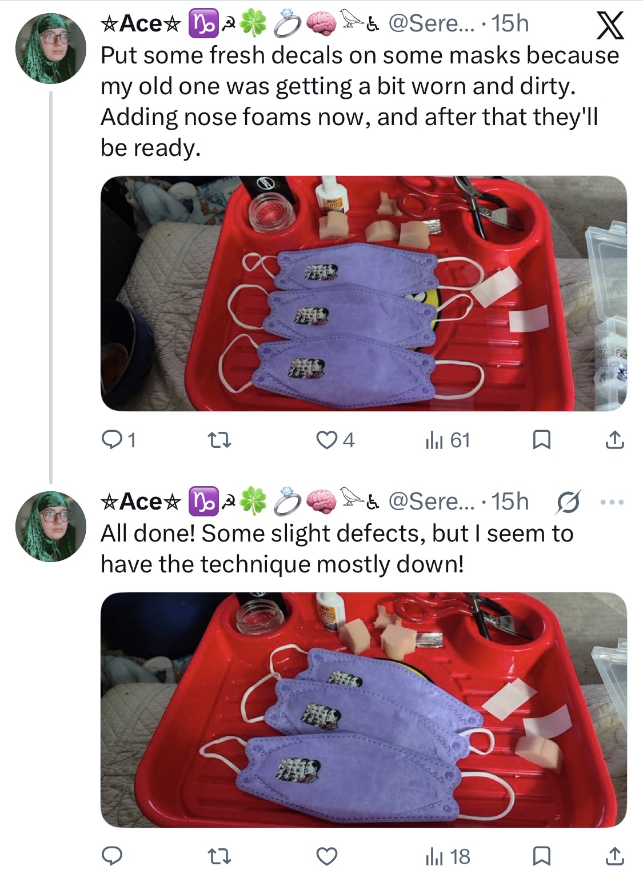Share the first tweet
The width and height of the screenshot is (643, 886).
coord(614,440)
